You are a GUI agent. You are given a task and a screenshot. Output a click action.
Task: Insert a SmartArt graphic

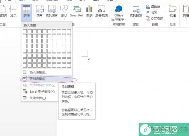[x=77, y=11]
